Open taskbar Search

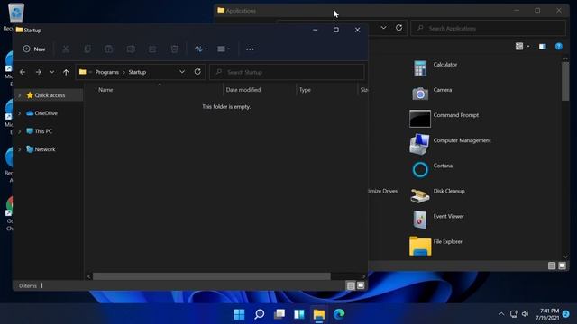point(260,314)
